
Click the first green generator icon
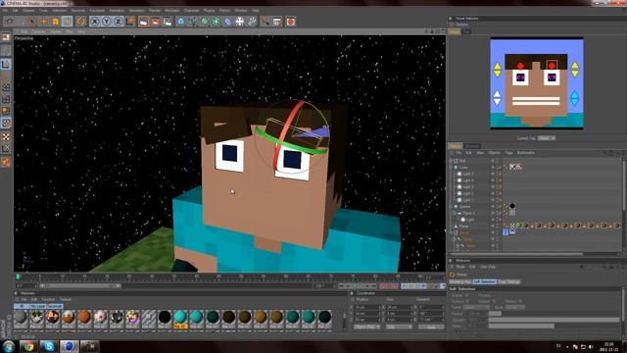click(205, 22)
